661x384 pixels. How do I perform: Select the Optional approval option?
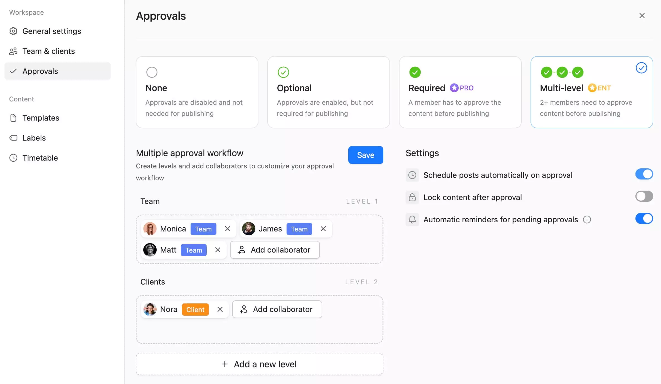point(329,92)
